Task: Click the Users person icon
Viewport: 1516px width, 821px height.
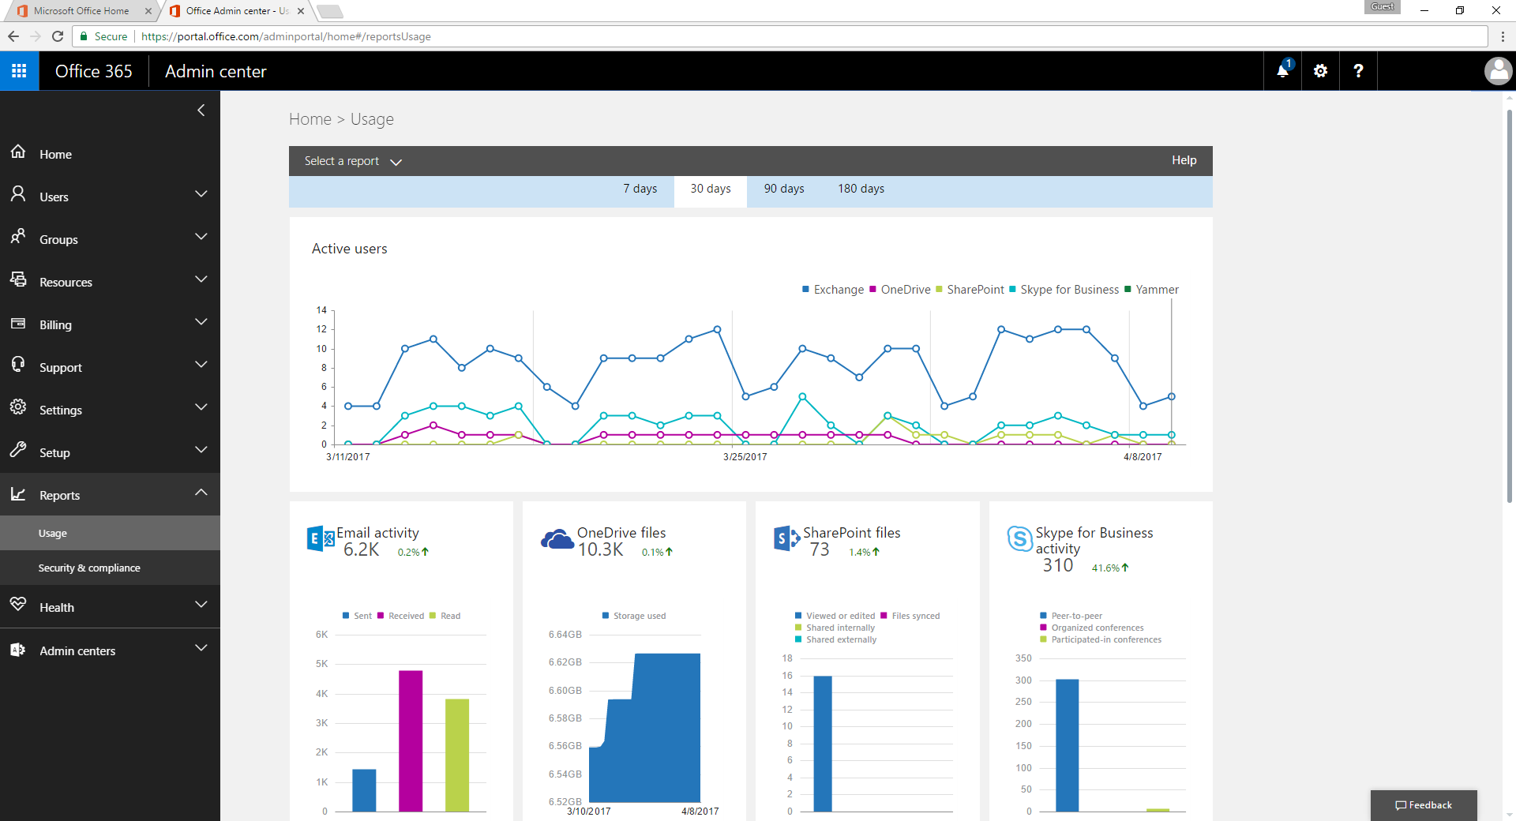Action: [x=18, y=194]
